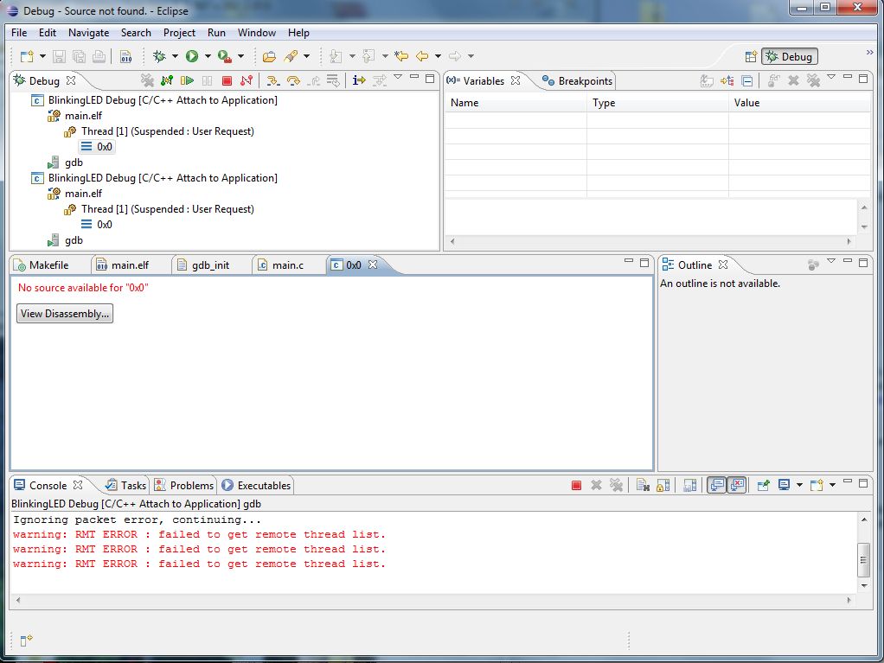Toggle Show Console When Standard Out Changes

pos(717,485)
